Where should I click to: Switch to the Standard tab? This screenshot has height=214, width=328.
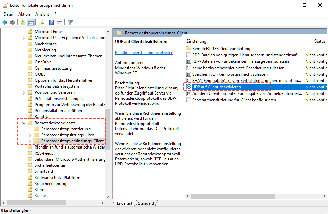[x=146, y=203]
